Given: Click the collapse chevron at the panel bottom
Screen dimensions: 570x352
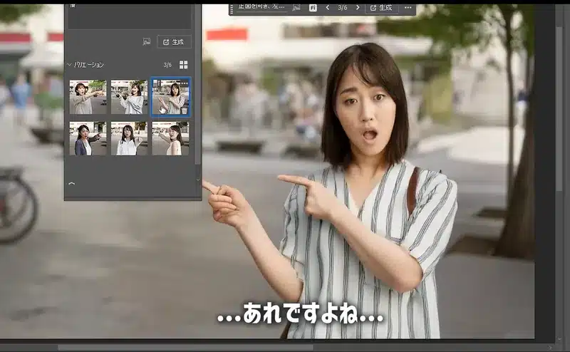Looking at the screenshot, I should click(x=72, y=184).
